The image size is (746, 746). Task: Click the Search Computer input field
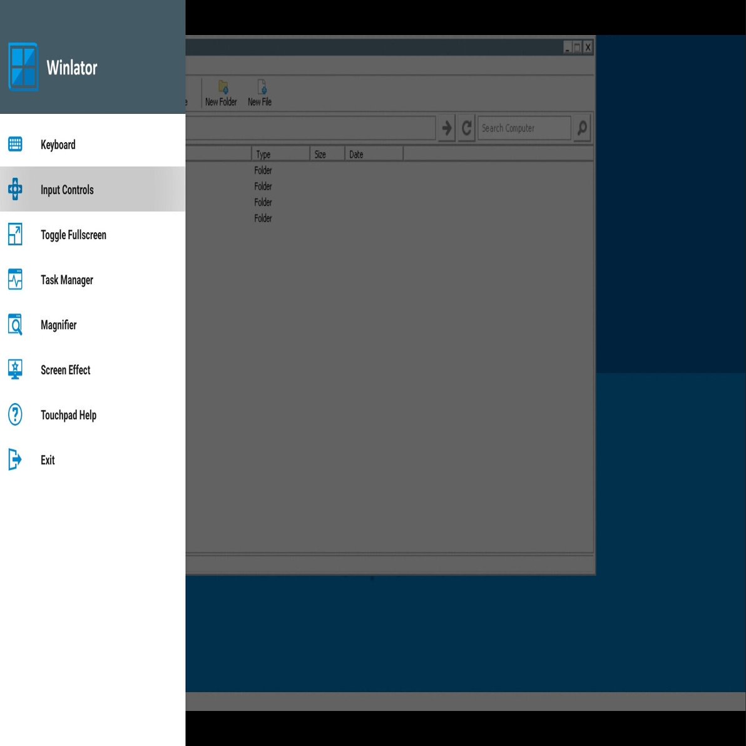click(524, 128)
